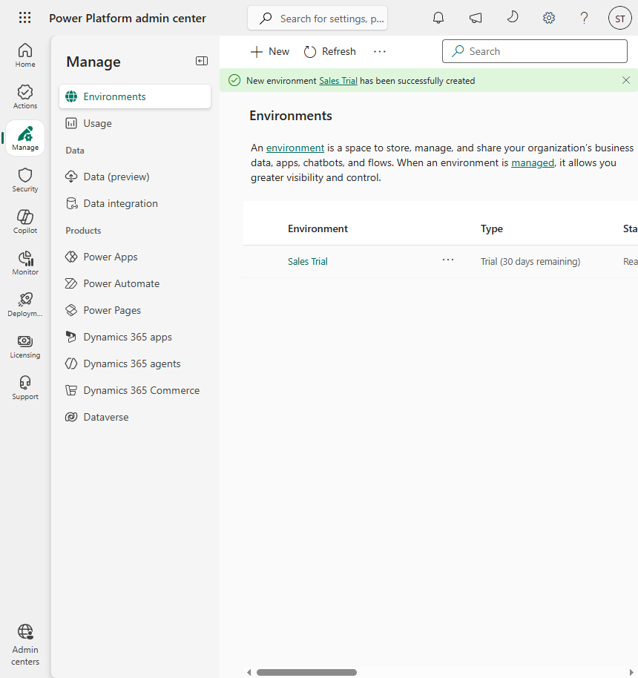Open Copilot in left rail

click(25, 221)
